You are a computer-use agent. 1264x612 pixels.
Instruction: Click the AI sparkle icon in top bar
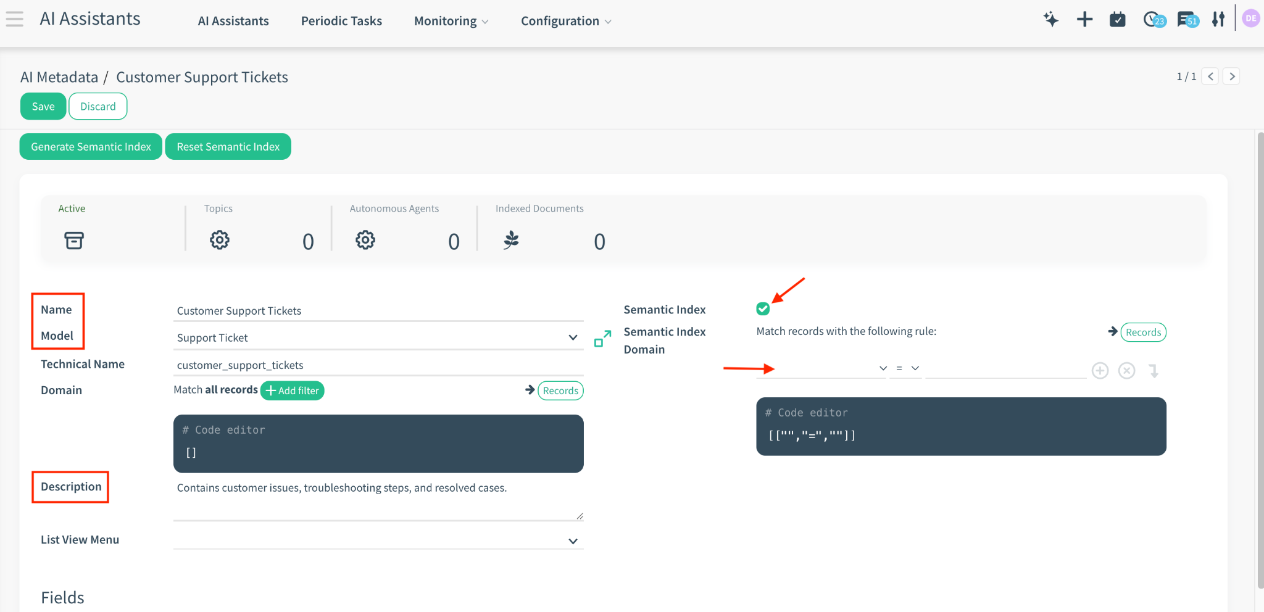pos(1050,20)
